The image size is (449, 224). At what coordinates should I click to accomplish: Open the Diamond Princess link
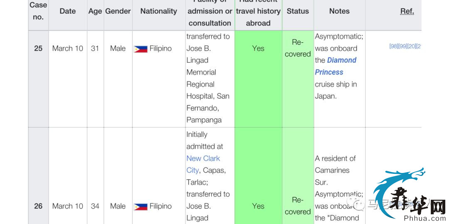coord(336,66)
